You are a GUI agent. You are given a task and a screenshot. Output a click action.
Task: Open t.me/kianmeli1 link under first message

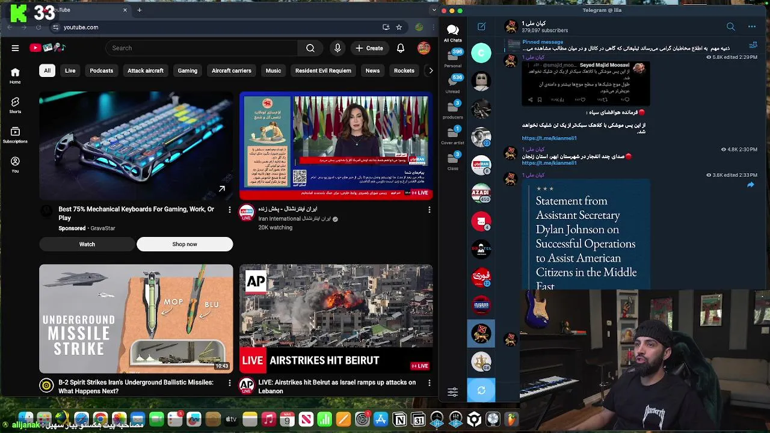click(x=549, y=138)
